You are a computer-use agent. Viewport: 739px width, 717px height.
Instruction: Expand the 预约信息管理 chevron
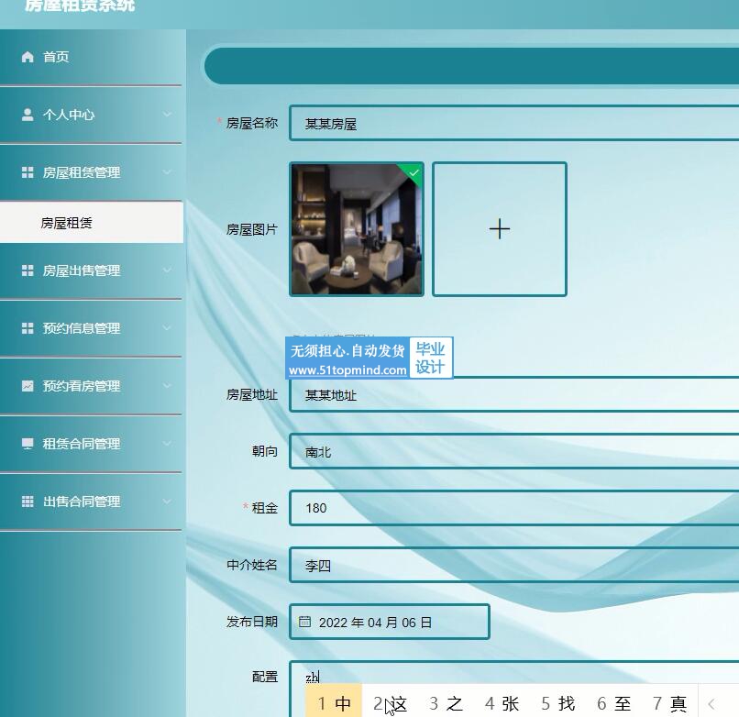pyautogui.click(x=167, y=328)
